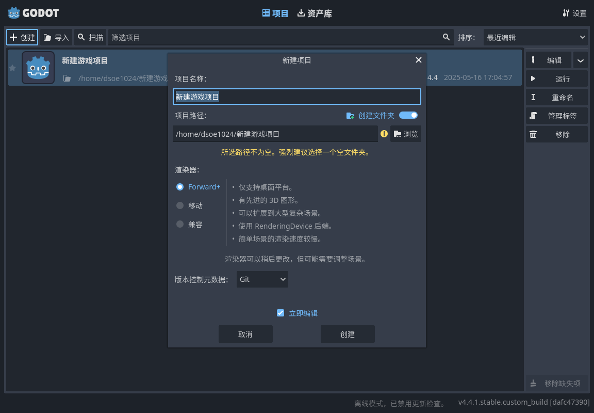This screenshot has height=413, width=594.
Task: Click the magnifier icon in filter field
Action: 446,37
